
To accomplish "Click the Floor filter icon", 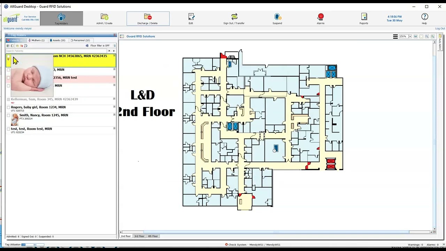I will coord(87,46).
